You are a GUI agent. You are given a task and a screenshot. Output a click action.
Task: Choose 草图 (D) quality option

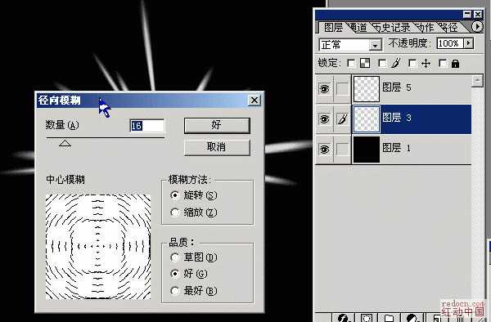pos(175,257)
